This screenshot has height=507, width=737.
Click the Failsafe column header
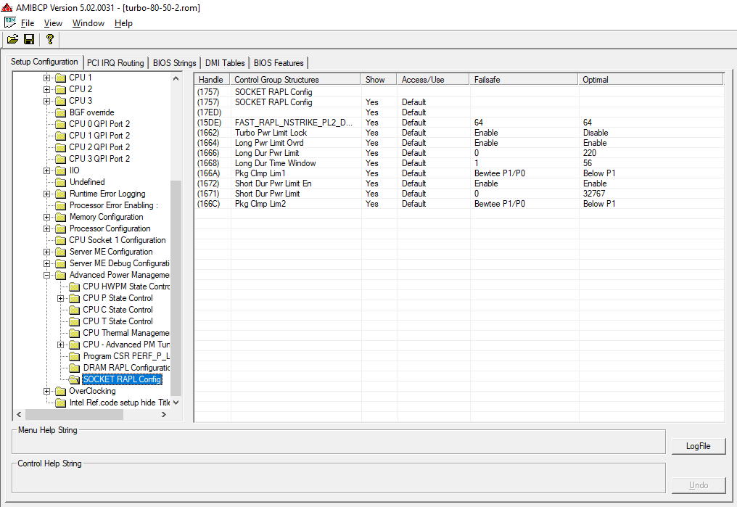tap(524, 79)
